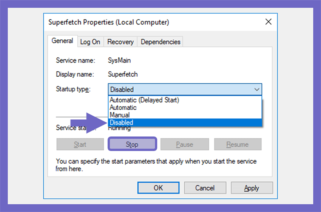Select the General tab
321x212 pixels.
pos(62,41)
